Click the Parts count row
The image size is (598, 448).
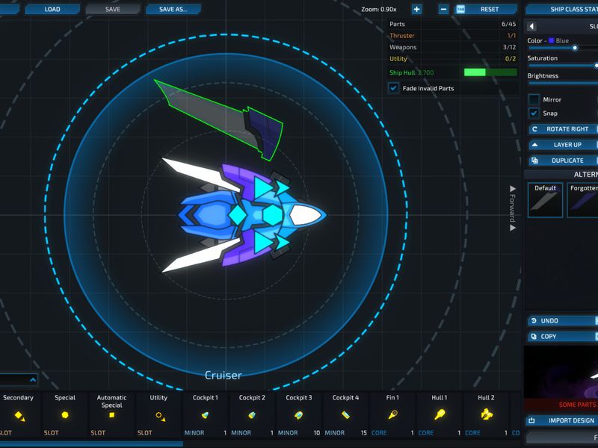[x=453, y=24]
